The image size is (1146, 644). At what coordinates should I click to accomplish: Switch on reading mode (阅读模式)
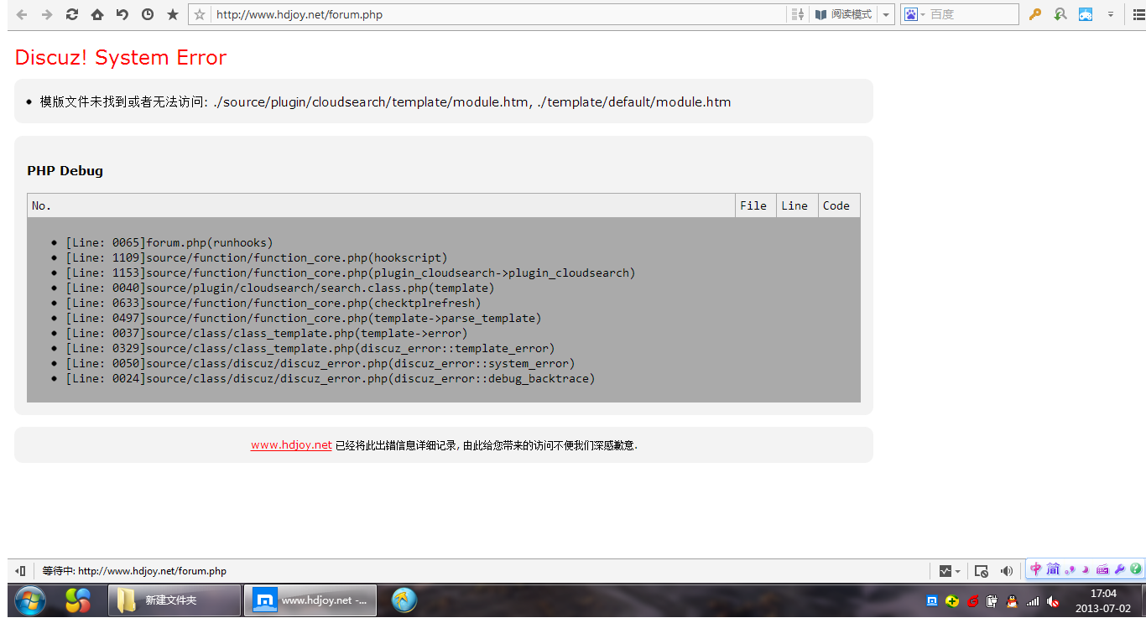(843, 14)
